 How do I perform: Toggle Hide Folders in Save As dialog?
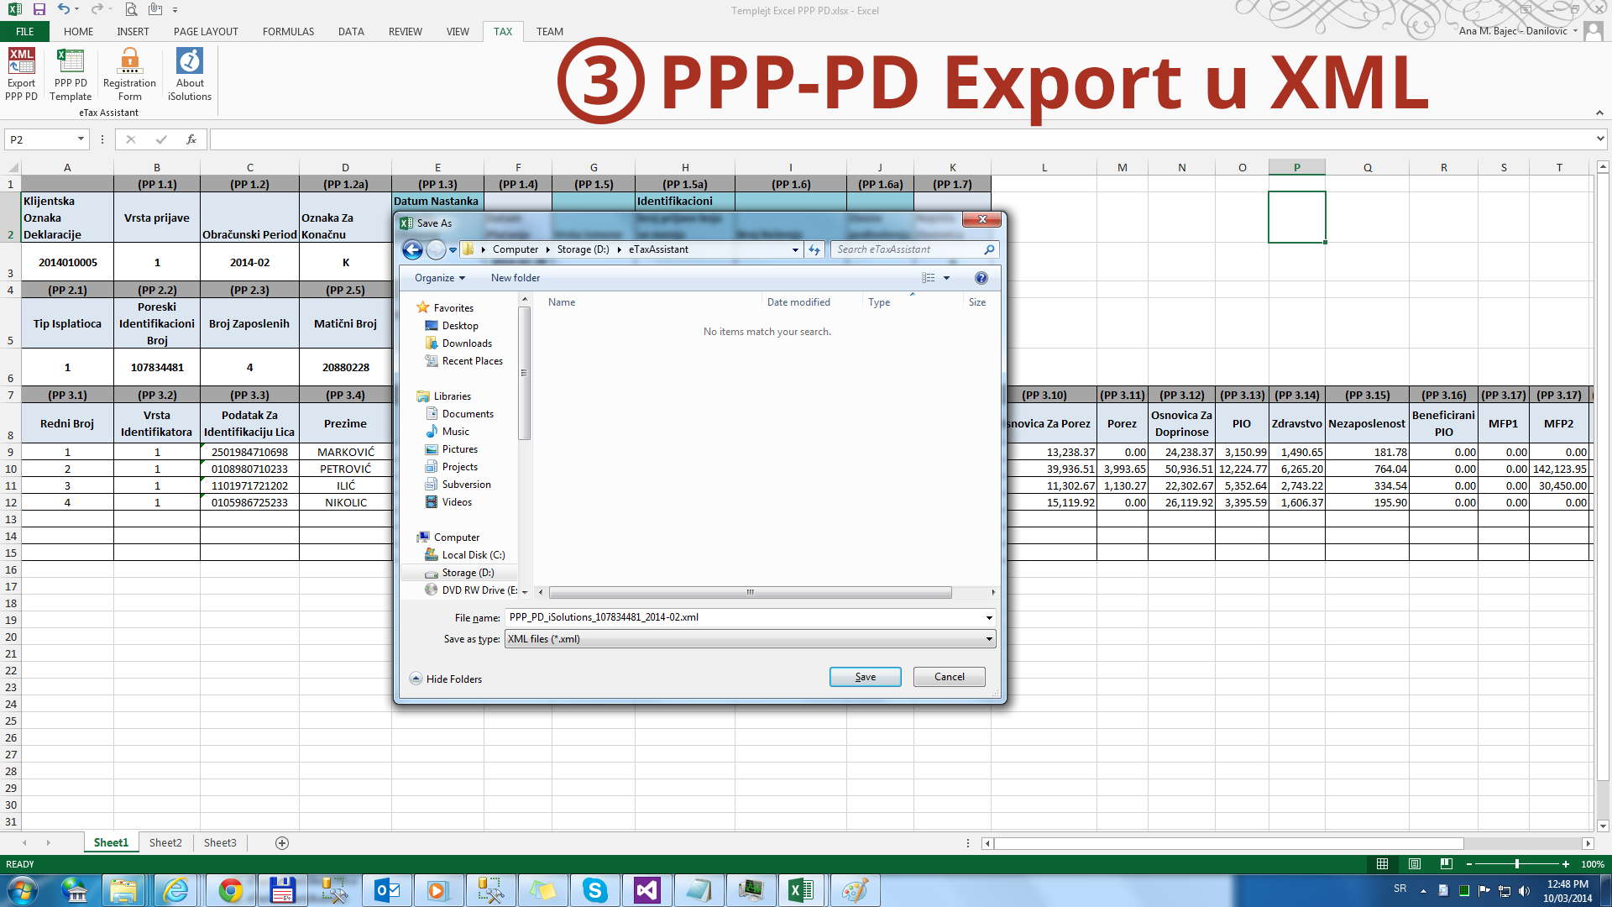tap(446, 679)
